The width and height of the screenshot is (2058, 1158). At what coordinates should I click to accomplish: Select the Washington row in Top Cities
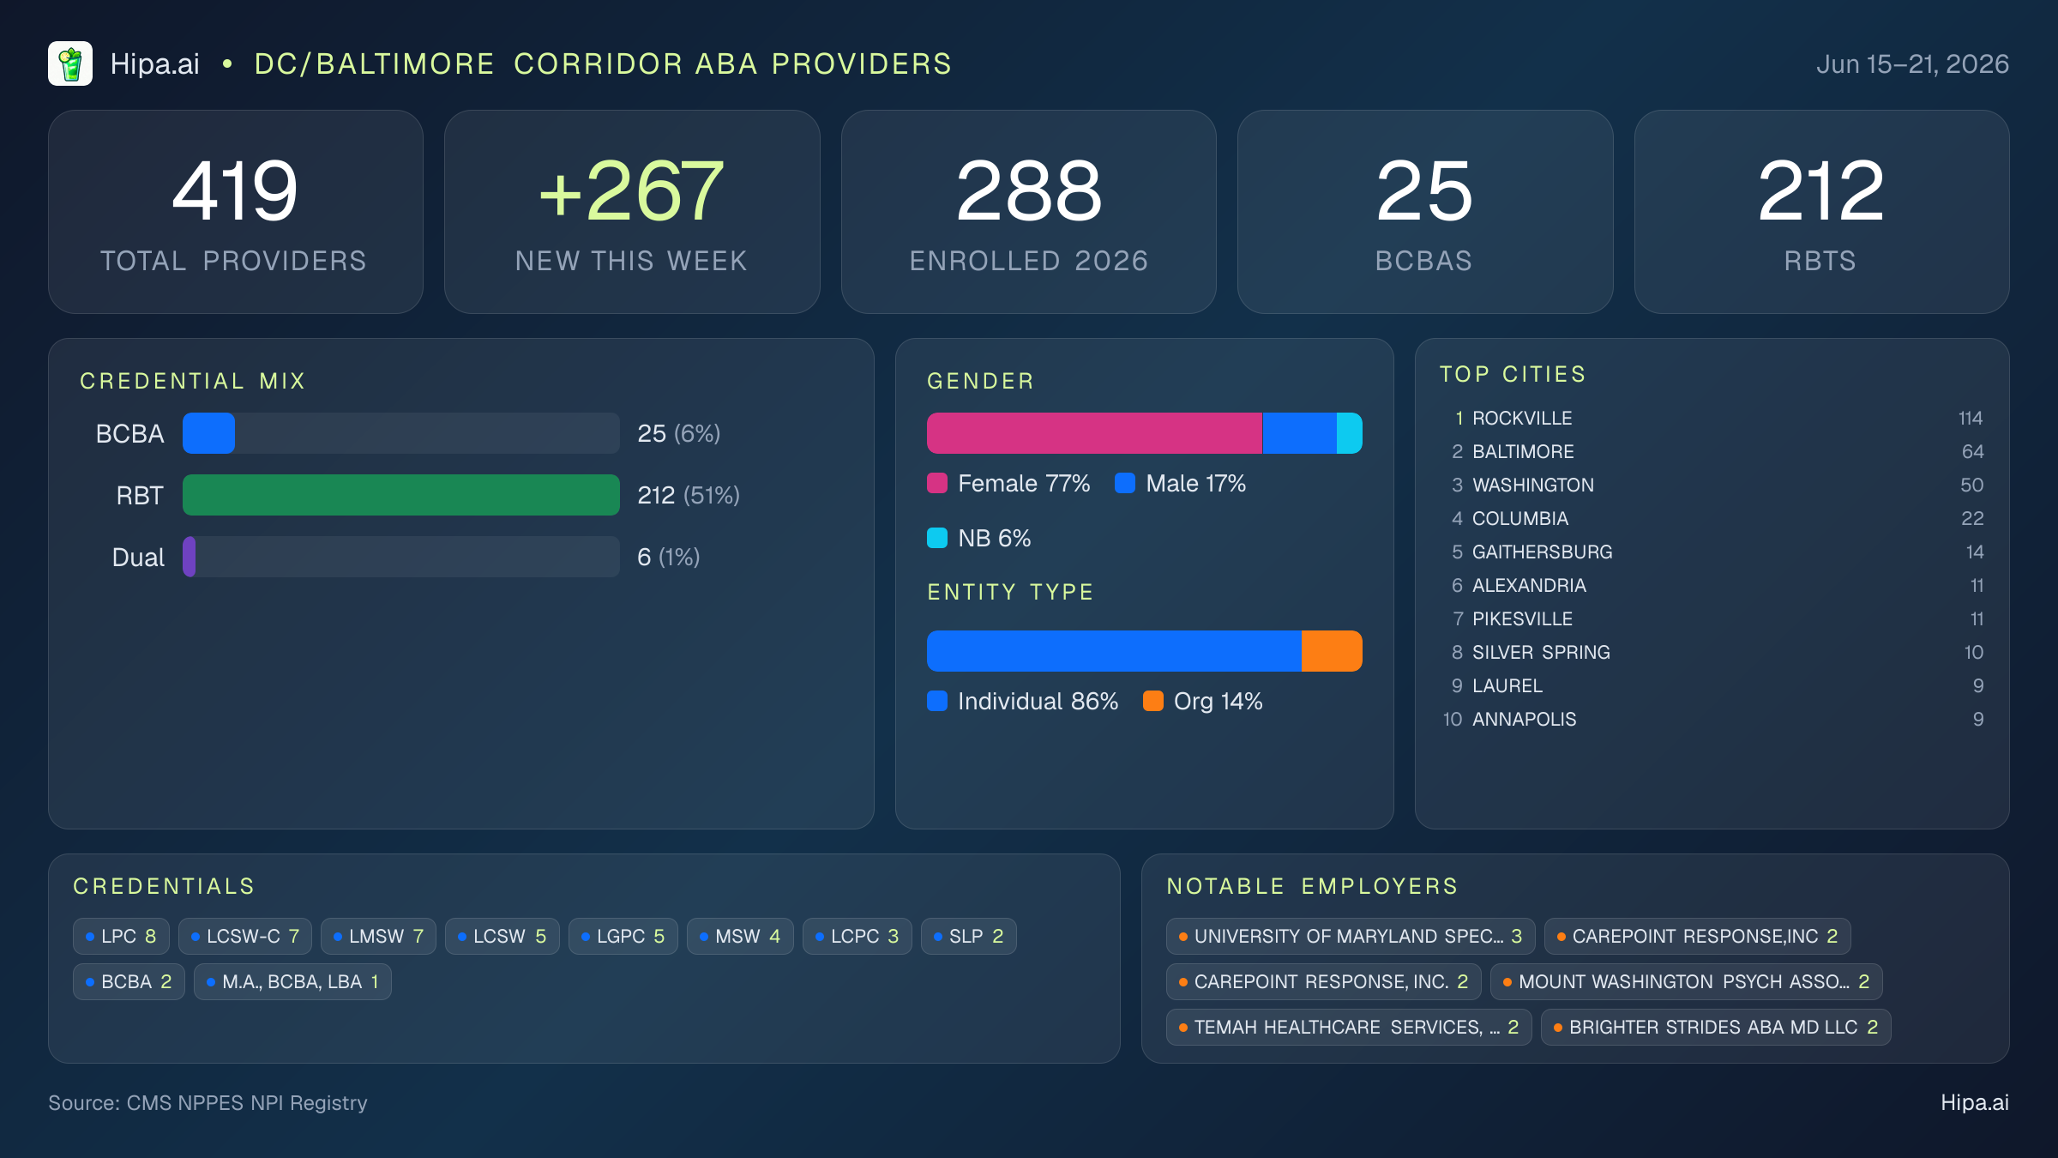(x=1712, y=485)
